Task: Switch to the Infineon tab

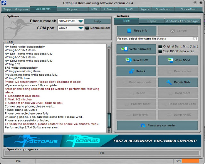Action: point(110,9)
